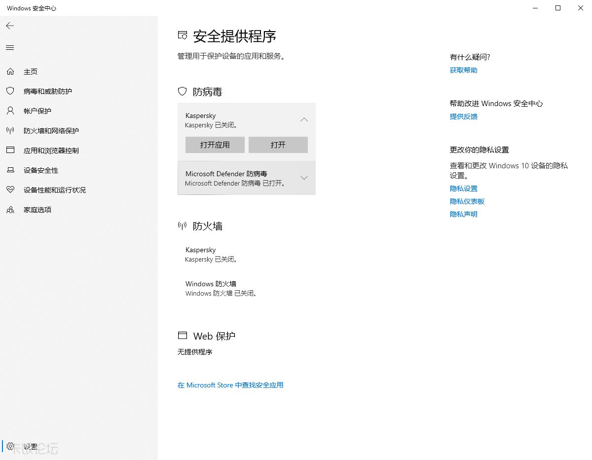The image size is (592, 460).
Task: Click the 防火墙 section heading
Action: [208, 226]
